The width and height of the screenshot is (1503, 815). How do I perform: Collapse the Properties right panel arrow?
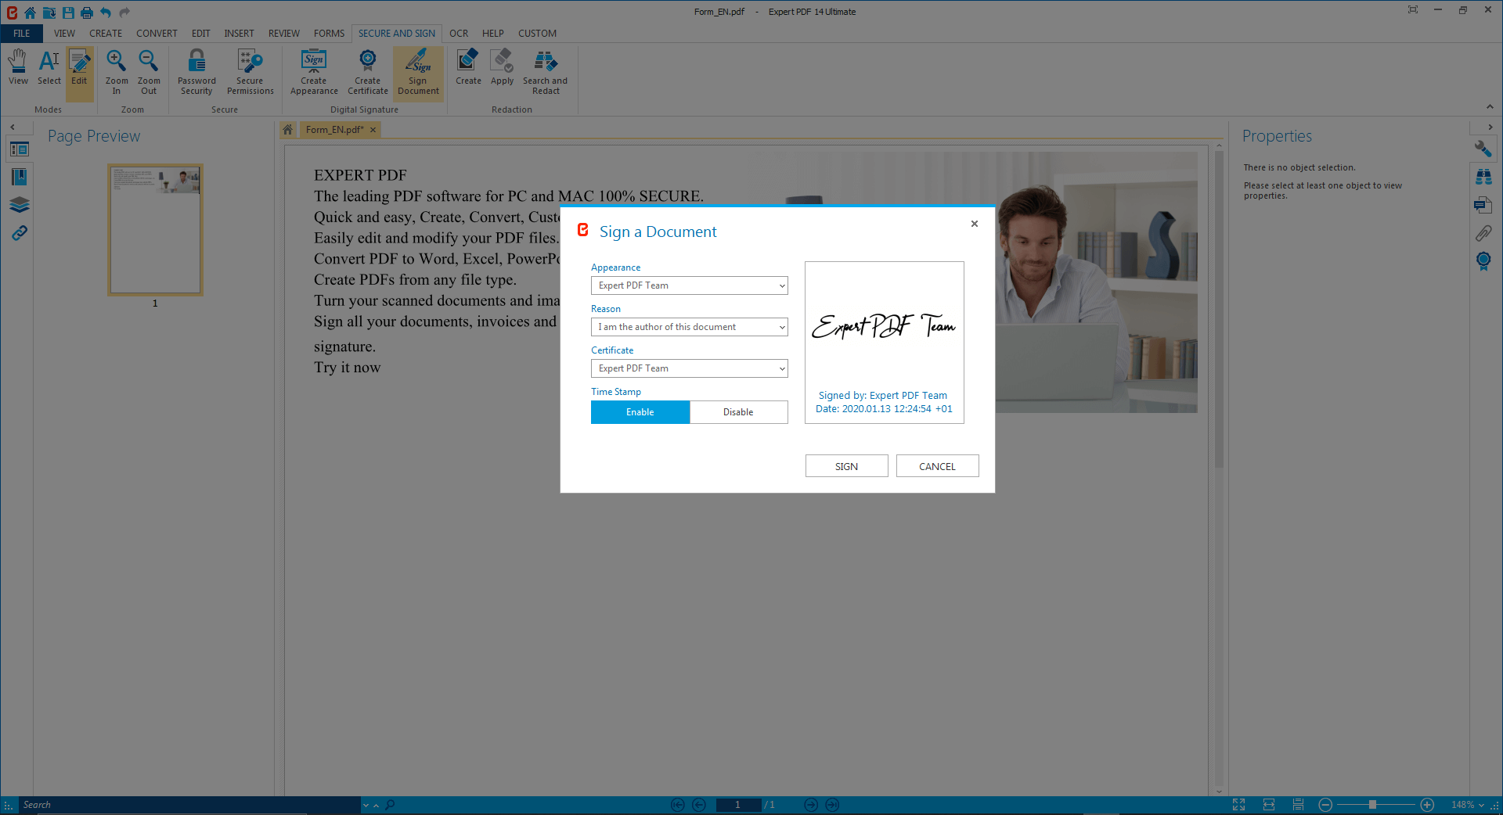pos(1490,127)
